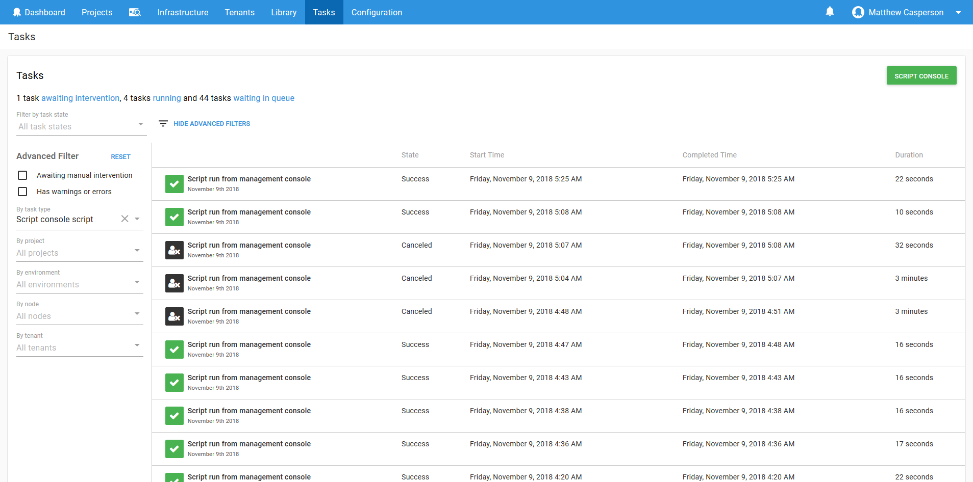Open the By tenant dropdown
This screenshot has width=973, height=482.
[x=80, y=347]
